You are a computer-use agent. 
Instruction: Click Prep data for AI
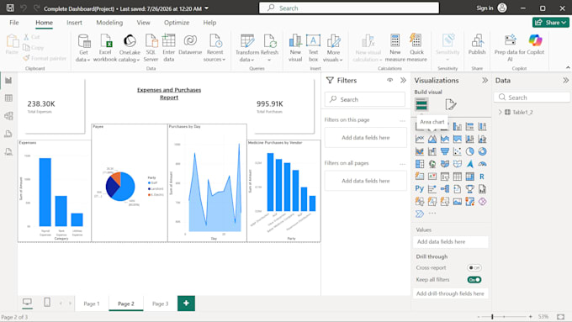point(510,48)
